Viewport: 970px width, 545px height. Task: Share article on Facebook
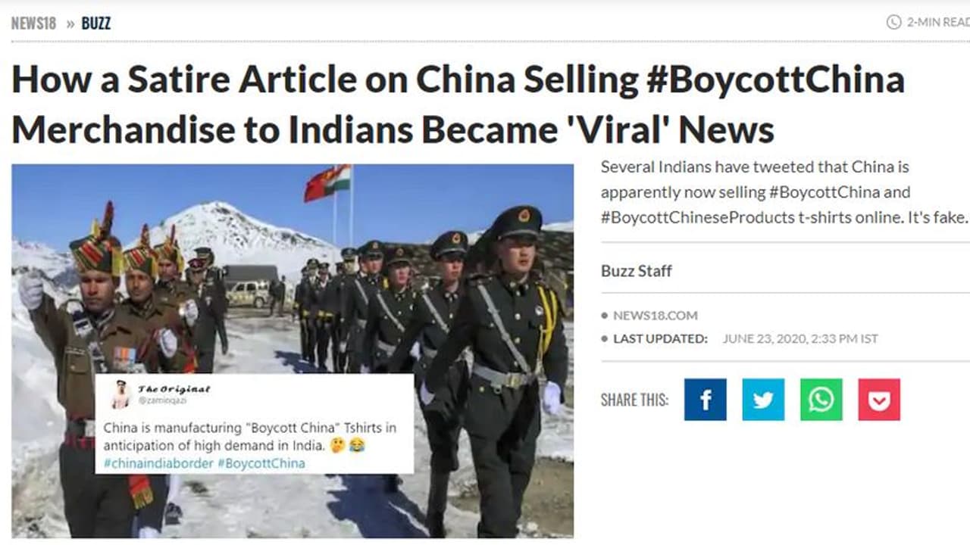(705, 400)
